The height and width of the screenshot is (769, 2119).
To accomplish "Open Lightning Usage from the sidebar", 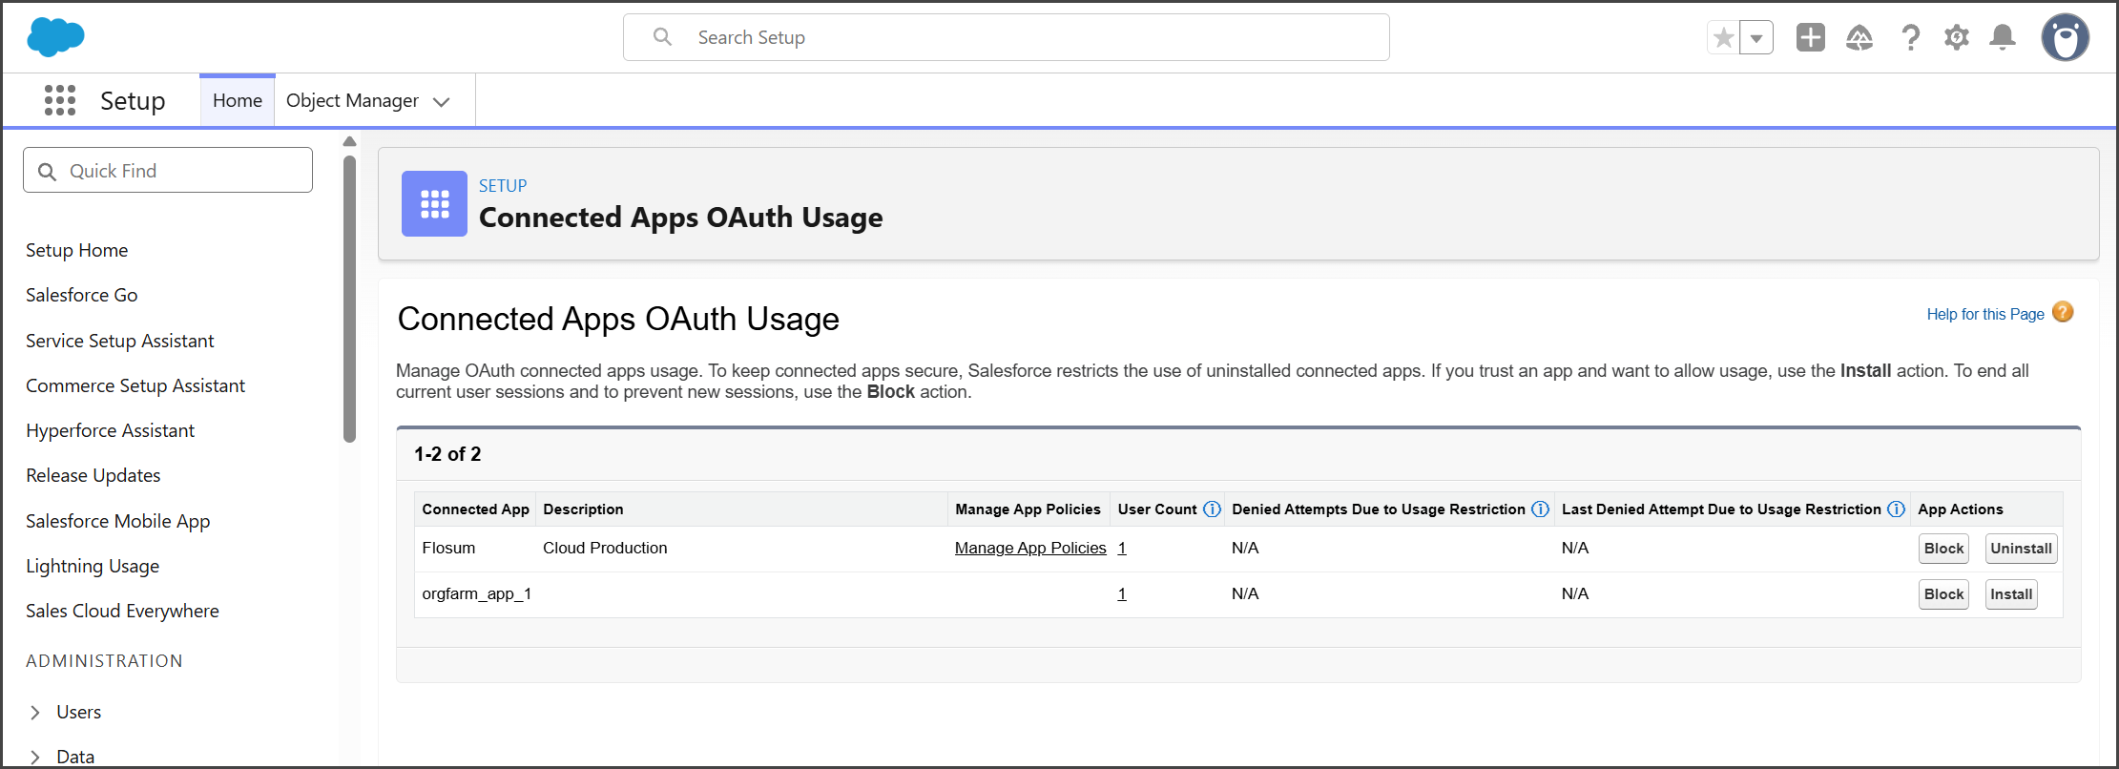I will [x=93, y=566].
